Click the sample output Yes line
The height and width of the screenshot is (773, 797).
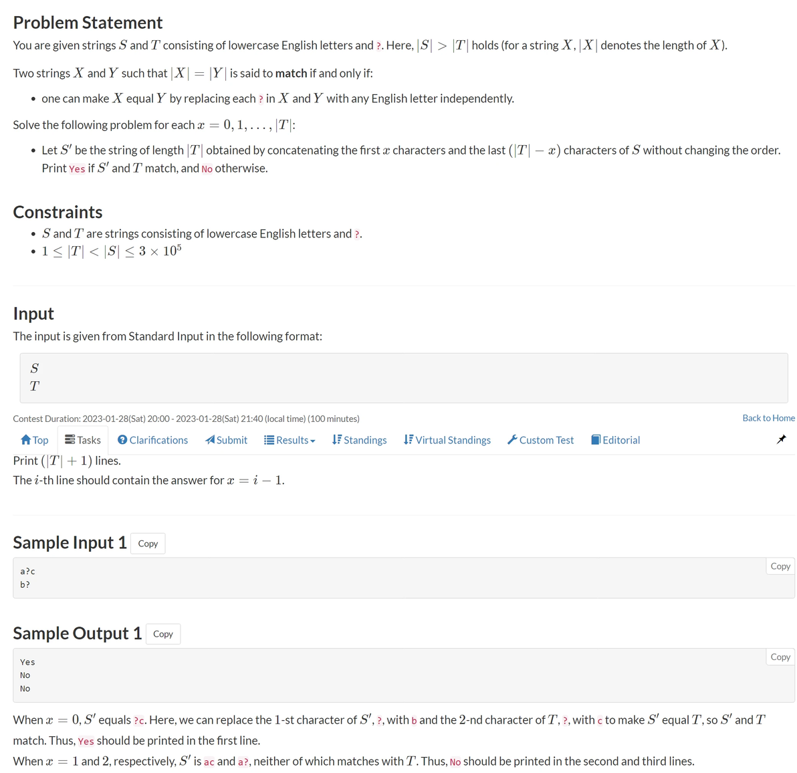[27, 662]
